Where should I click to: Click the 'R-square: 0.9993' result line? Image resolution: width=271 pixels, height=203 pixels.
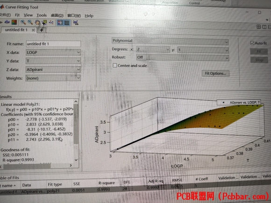[18, 160]
